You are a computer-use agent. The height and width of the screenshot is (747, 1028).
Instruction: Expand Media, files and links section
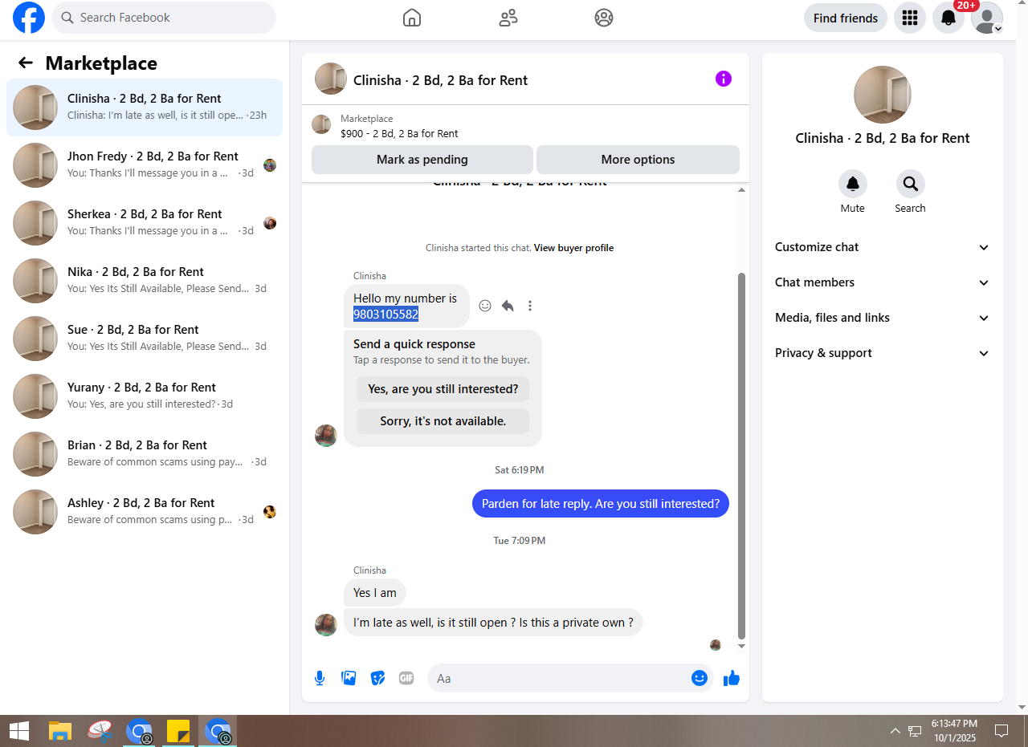[883, 318]
